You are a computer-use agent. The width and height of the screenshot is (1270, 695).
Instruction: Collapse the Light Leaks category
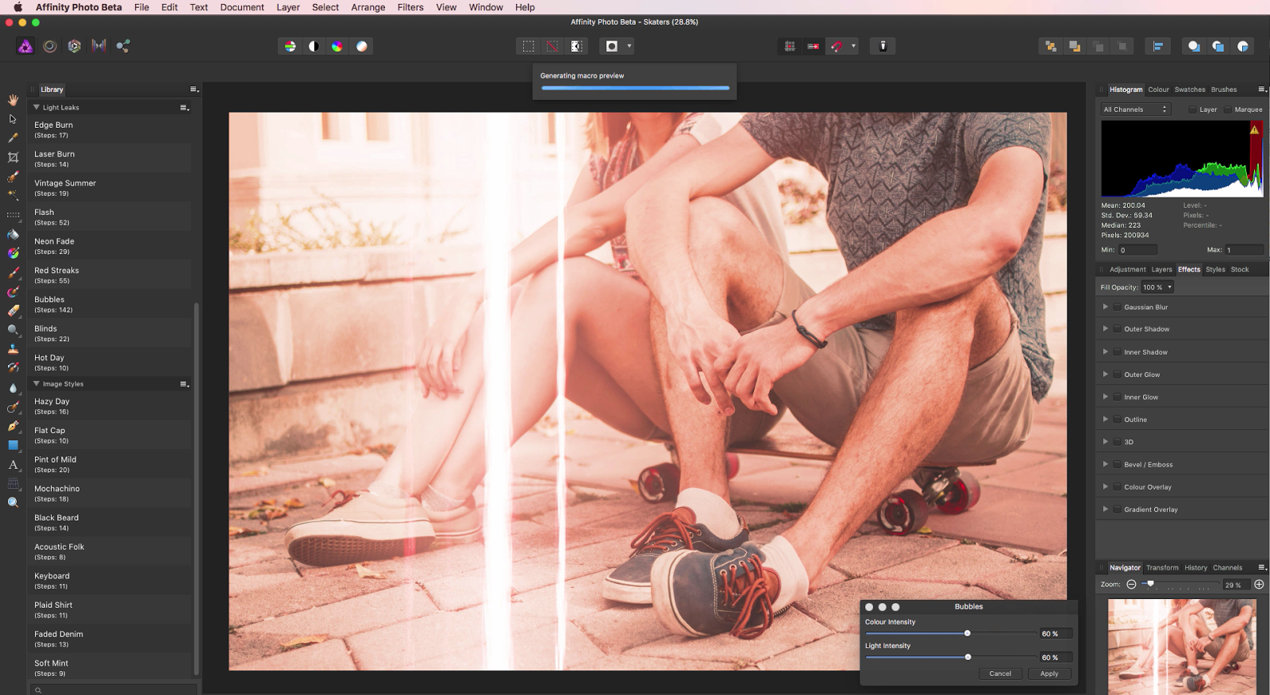tap(37, 107)
